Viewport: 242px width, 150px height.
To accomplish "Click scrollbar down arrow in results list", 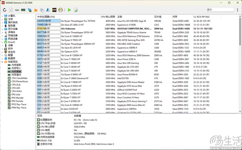I will pos(240,111).
